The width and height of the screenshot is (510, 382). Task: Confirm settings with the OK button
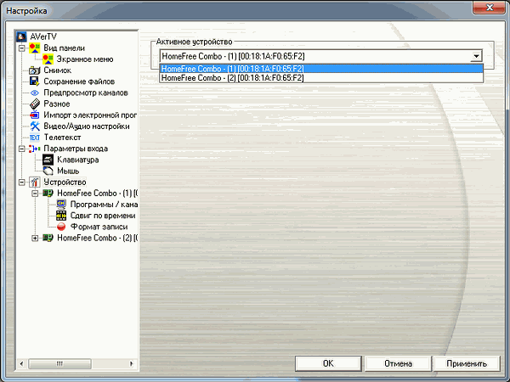pyautogui.click(x=328, y=363)
